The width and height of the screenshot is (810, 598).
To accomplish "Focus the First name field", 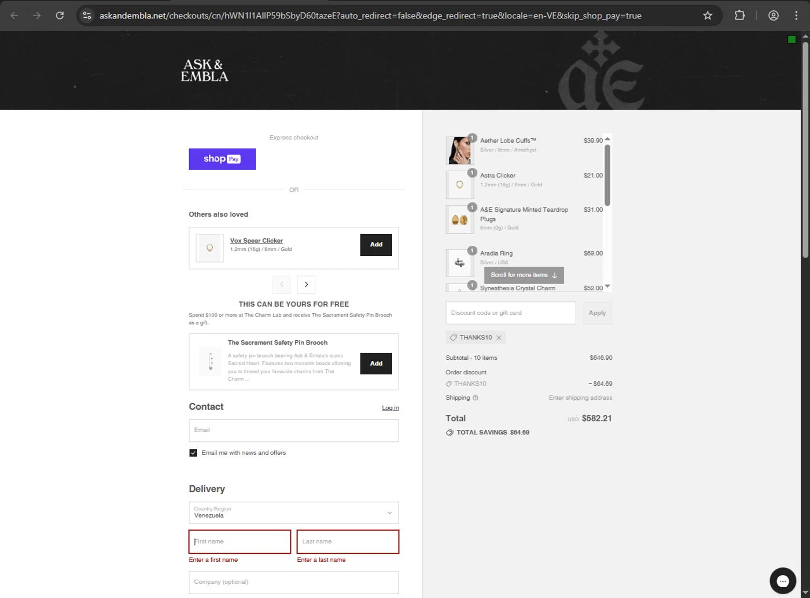I will 240,542.
